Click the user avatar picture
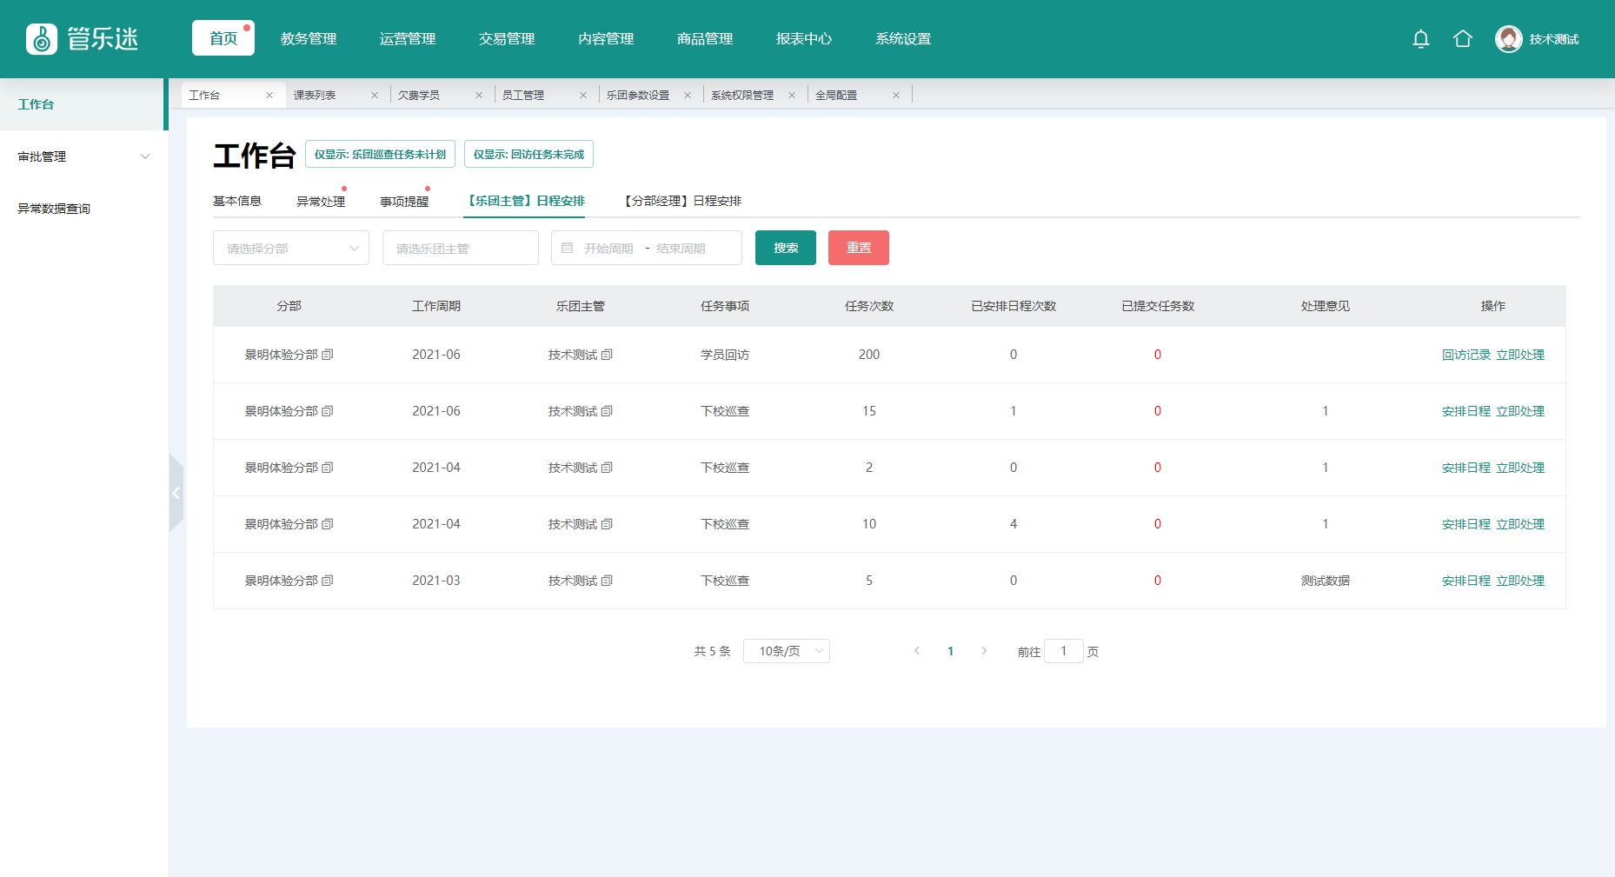 pyautogui.click(x=1508, y=39)
